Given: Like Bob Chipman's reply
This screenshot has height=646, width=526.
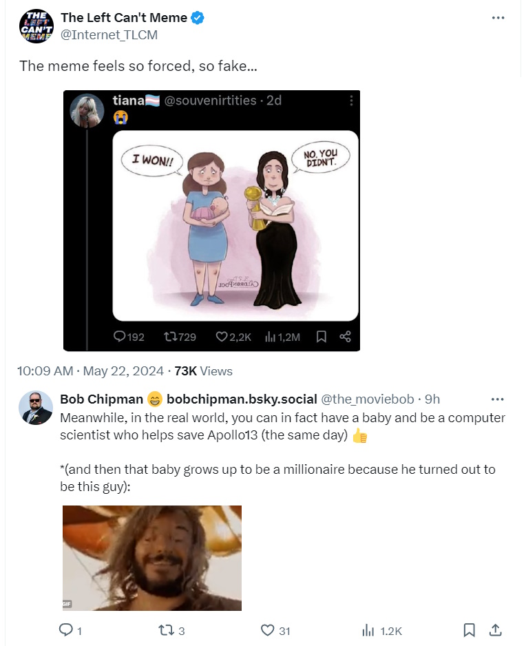Looking at the screenshot, I should pos(268,629).
